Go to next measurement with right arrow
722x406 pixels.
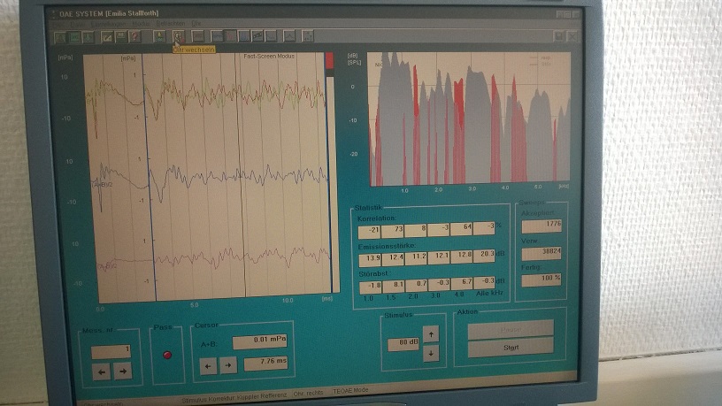coord(122,372)
